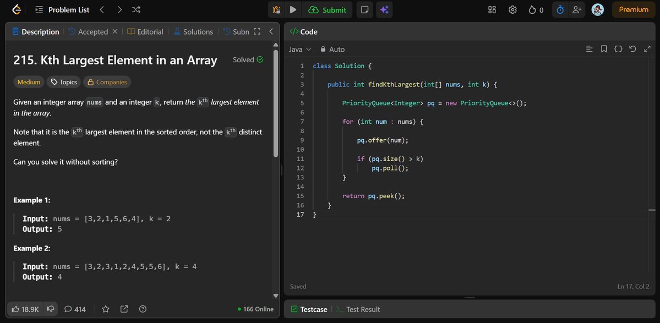This screenshot has width=660, height=323.
Task: Click the Example 1 heading
Action: point(32,200)
